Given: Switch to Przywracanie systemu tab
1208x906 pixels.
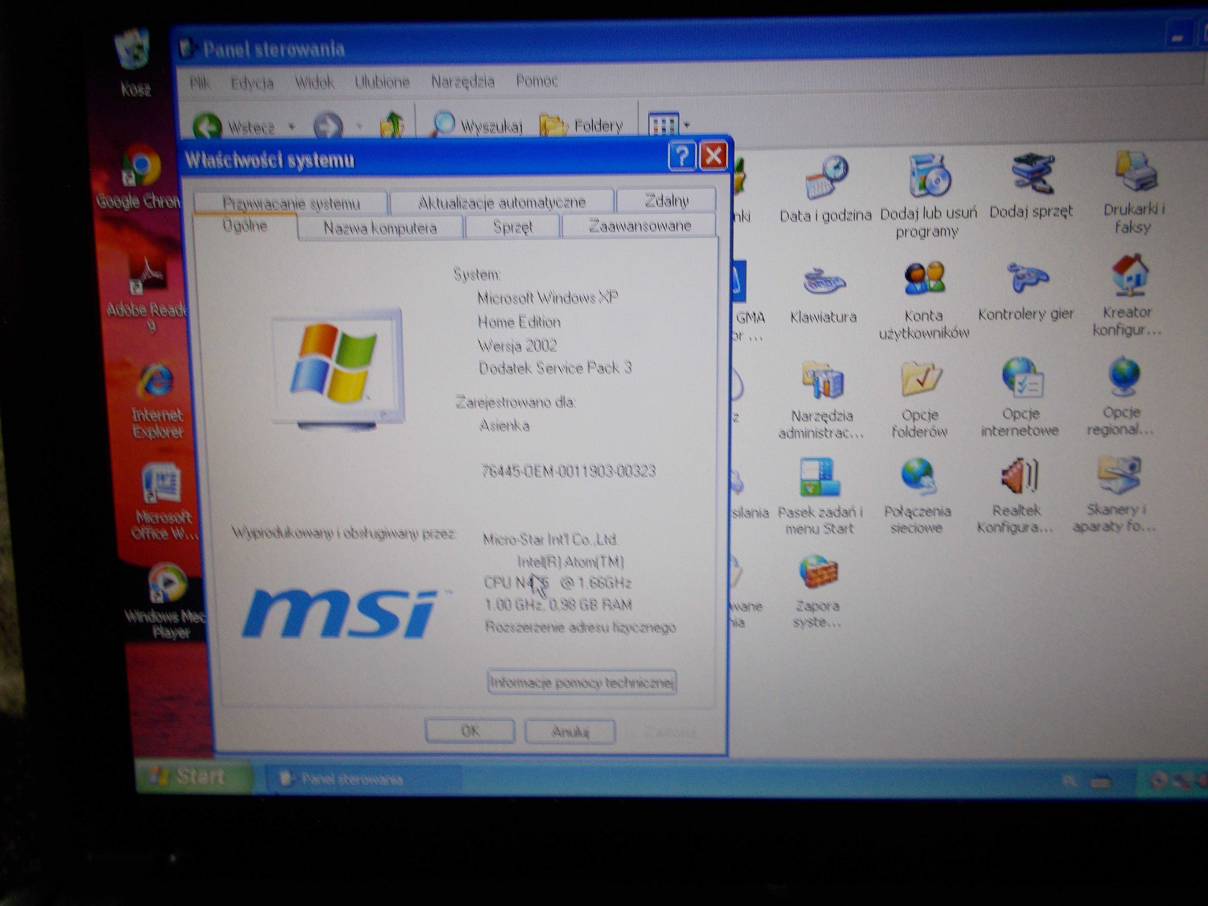Looking at the screenshot, I should click(x=291, y=204).
